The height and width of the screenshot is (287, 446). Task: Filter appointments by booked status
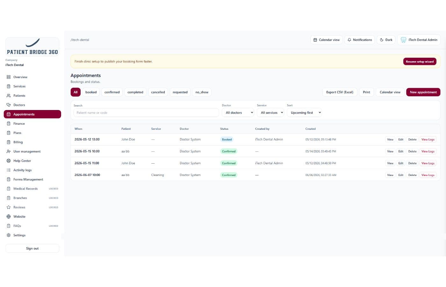coord(91,92)
